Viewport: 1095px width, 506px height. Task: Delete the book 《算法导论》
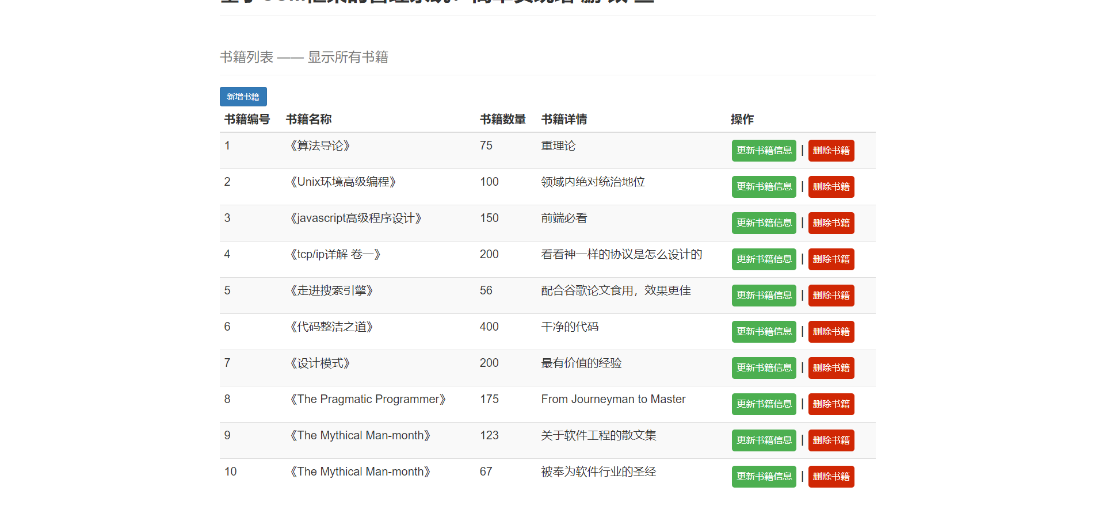831,151
